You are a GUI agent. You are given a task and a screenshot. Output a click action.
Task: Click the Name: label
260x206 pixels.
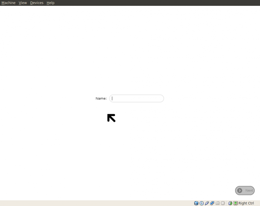[101, 98]
